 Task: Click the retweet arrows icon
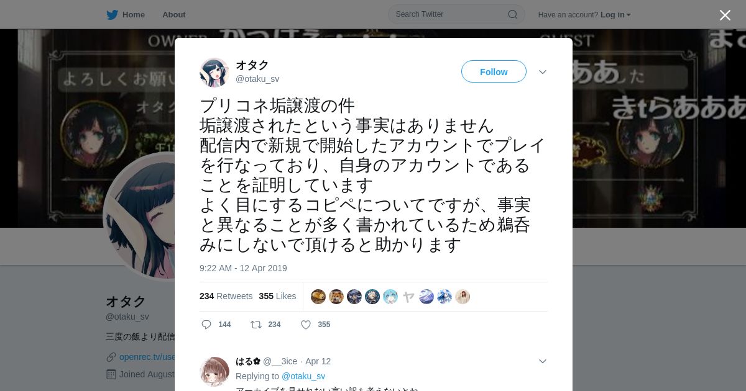pyautogui.click(x=256, y=325)
